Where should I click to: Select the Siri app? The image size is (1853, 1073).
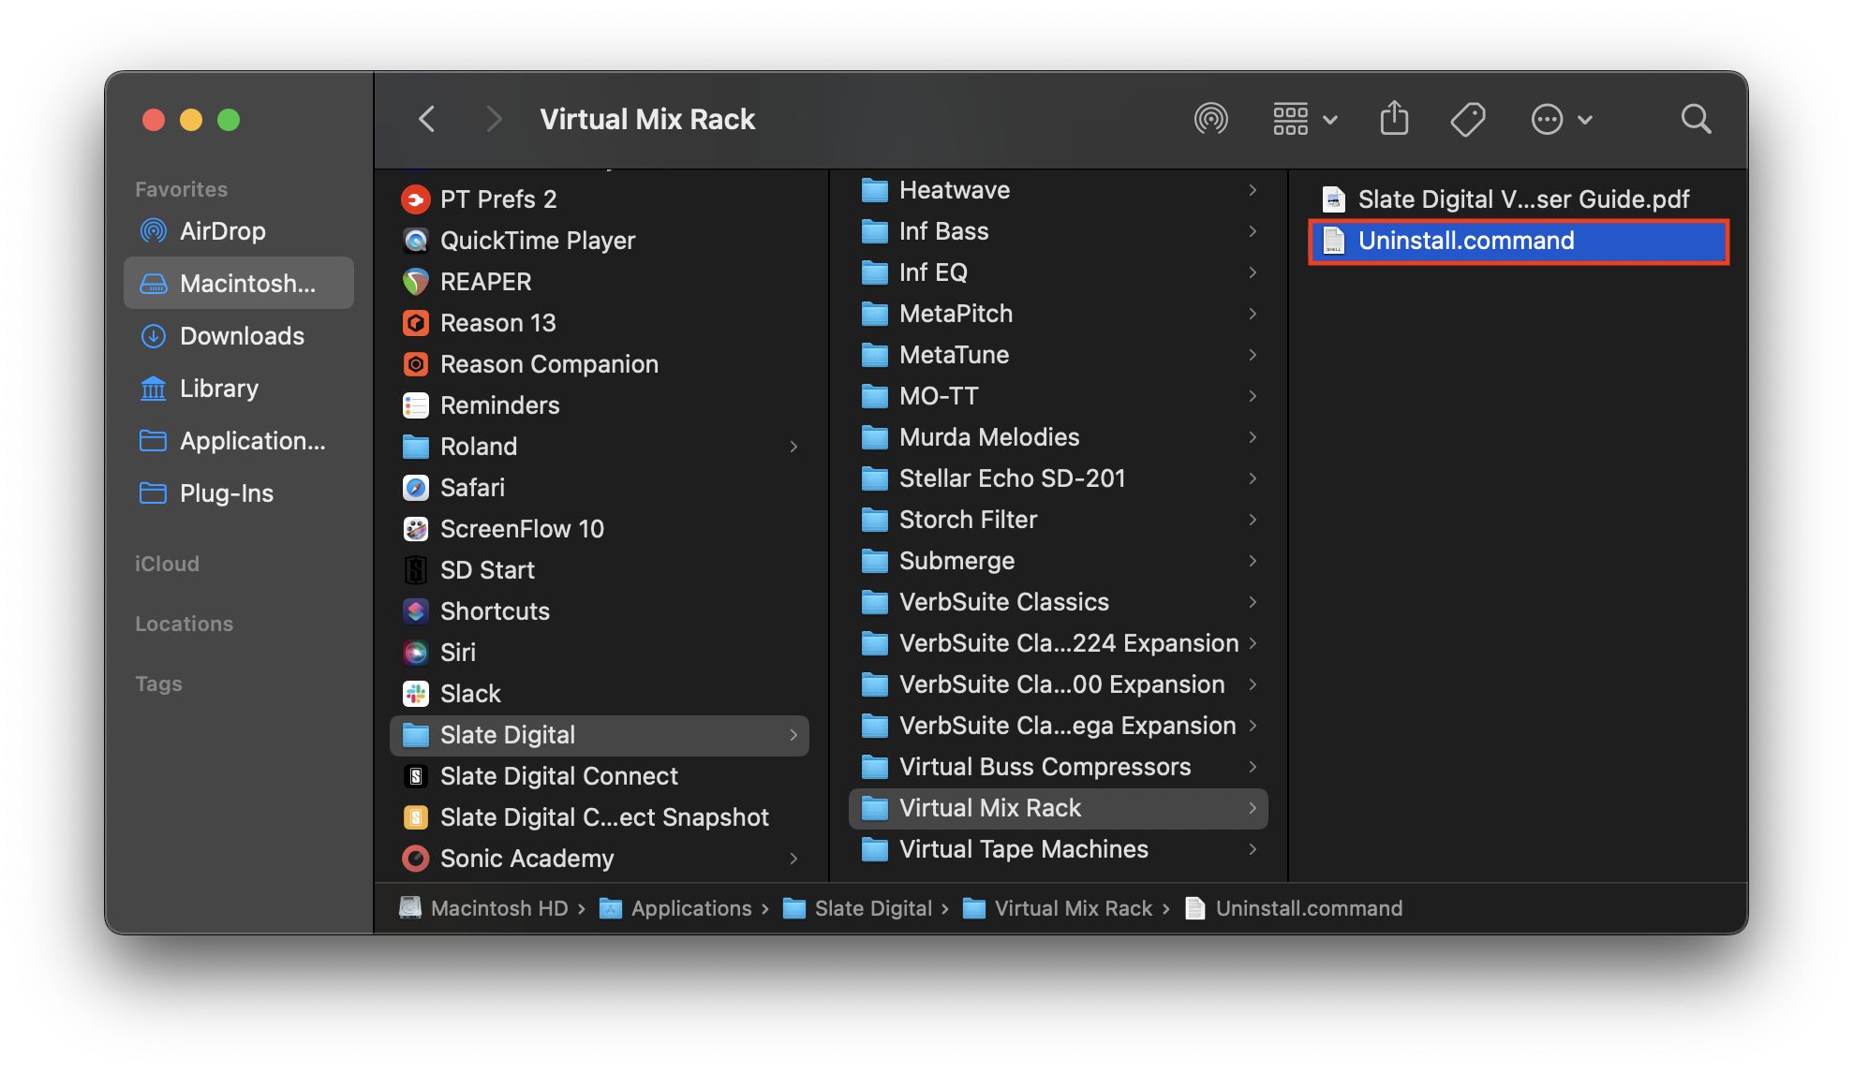click(x=600, y=653)
